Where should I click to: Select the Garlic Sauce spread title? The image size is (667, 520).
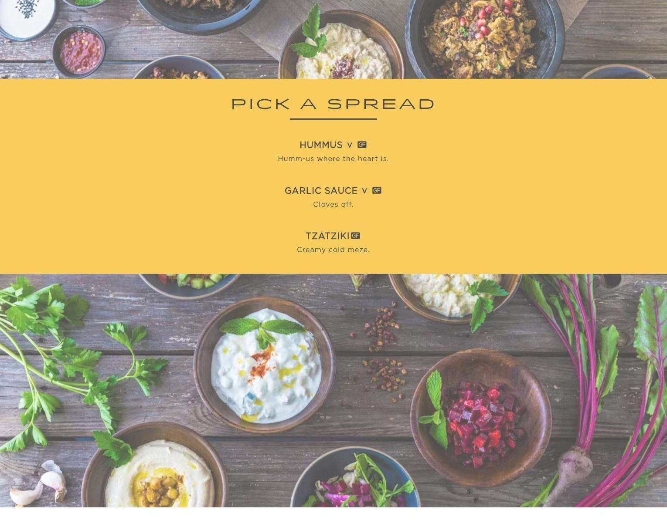point(321,191)
